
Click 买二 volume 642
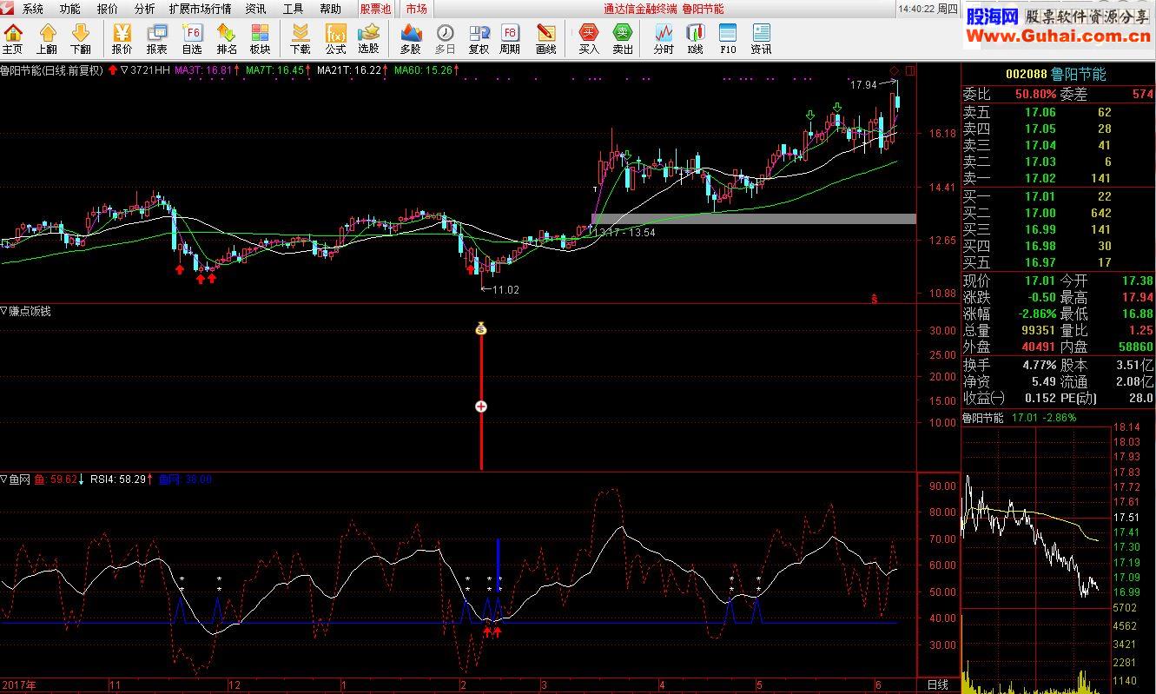pos(1100,213)
